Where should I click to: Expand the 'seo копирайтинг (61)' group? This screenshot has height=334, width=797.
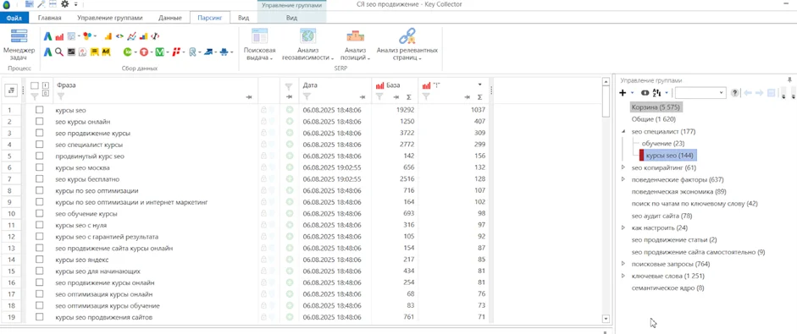[623, 167]
